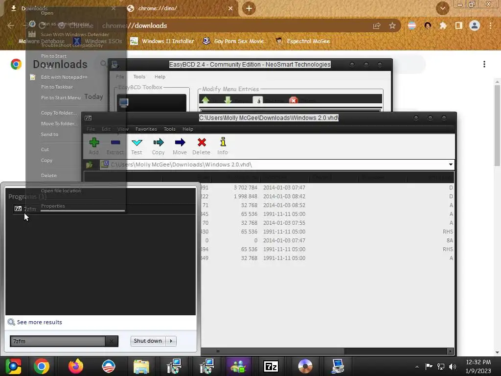Launch the 7zfm program result
The image size is (501, 376).
pyautogui.click(x=104, y=209)
